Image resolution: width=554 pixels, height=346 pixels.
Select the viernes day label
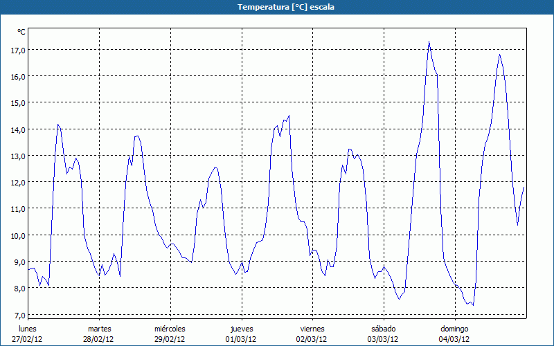(312, 329)
